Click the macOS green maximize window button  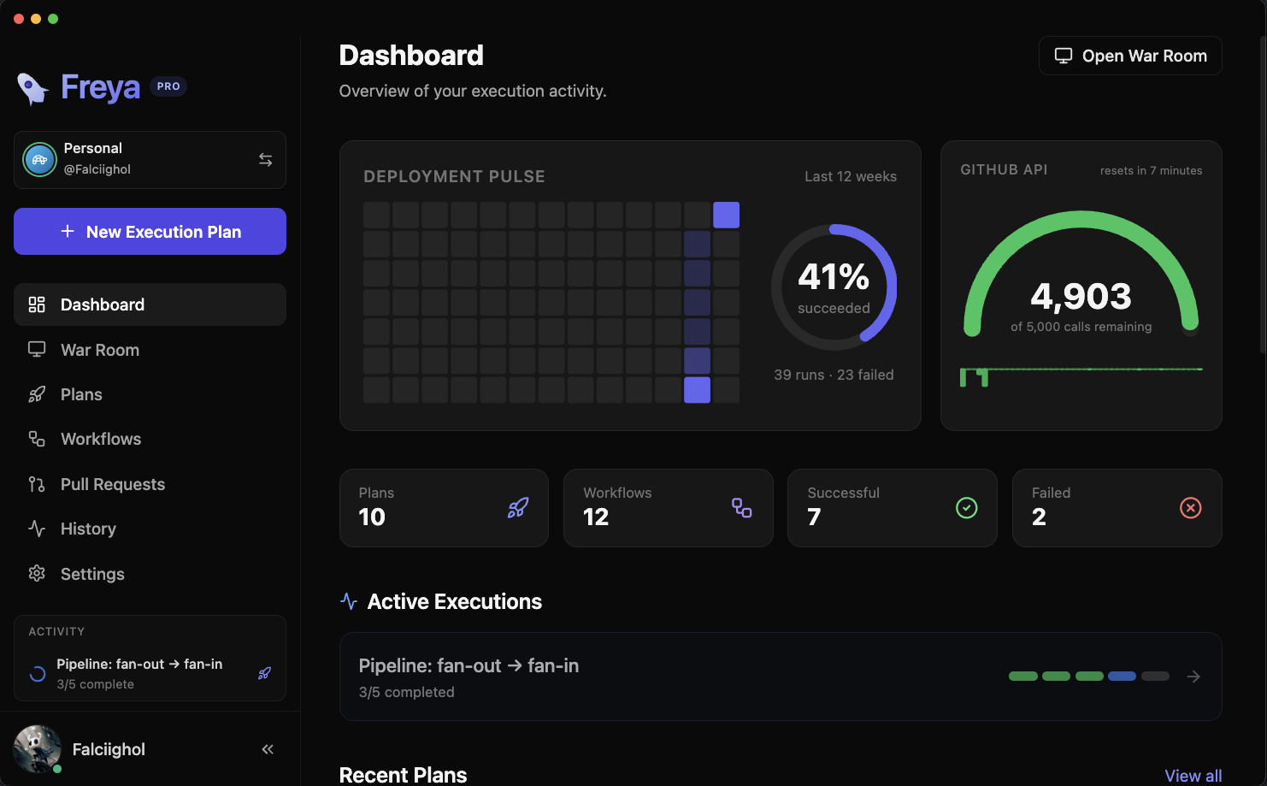click(x=53, y=19)
